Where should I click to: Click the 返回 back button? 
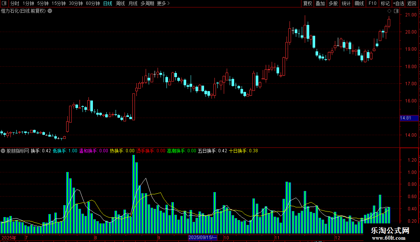pos(412,3)
